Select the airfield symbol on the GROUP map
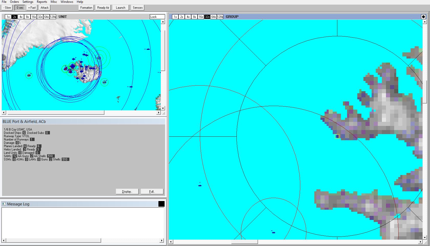Image resolution: width=430 pixels, height=246 pixels. pos(337,136)
